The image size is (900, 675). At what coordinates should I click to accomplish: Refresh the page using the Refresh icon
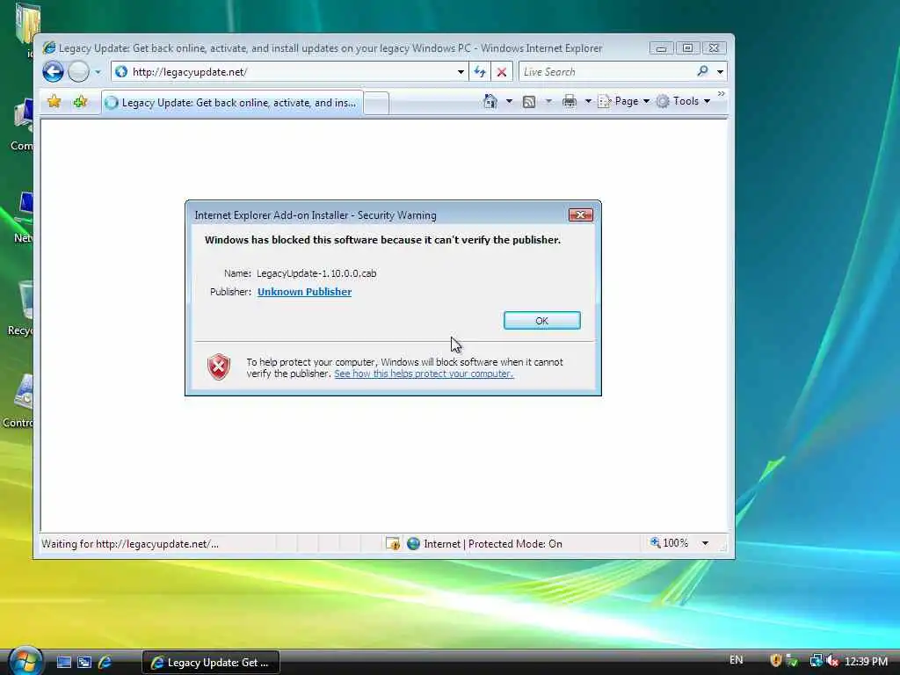coord(480,72)
